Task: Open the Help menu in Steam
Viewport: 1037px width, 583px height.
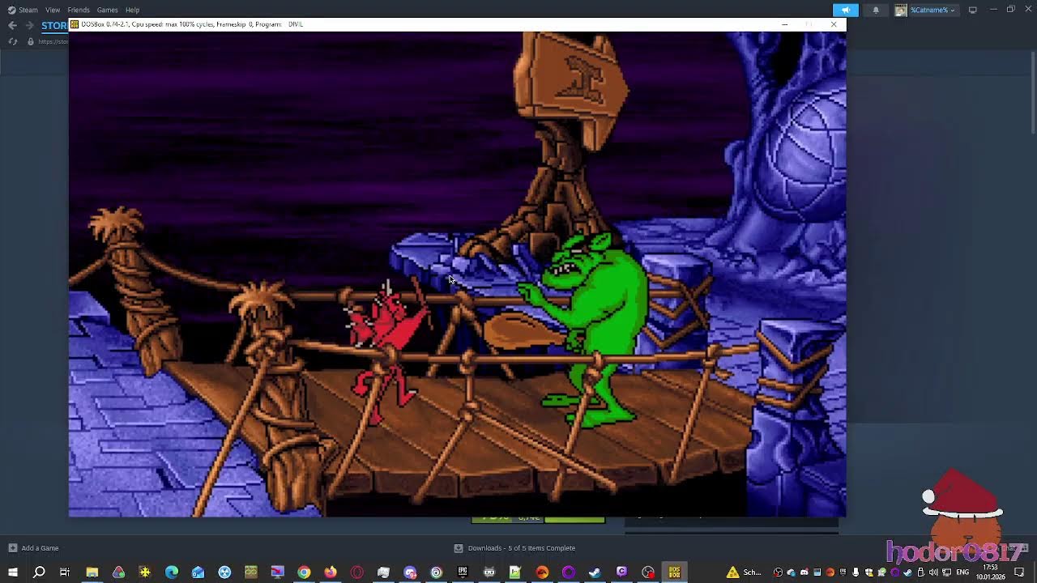Action: click(133, 10)
